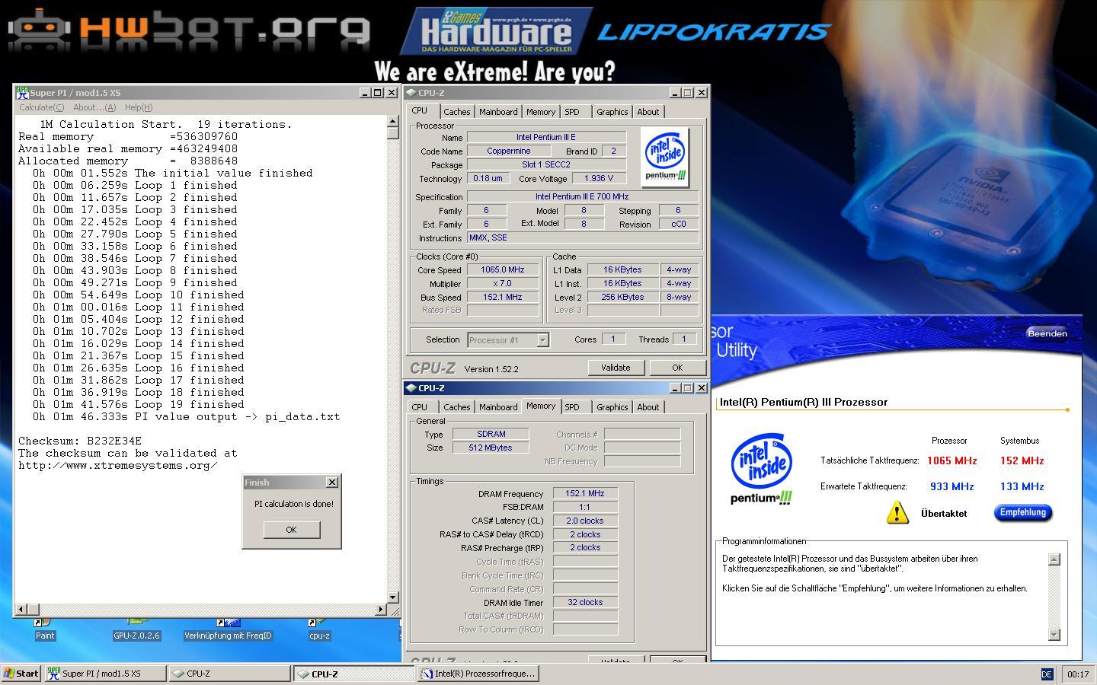Select Graphics tab in lower CPU-Z window
This screenshot has width=1097, height=685.
pyautogui.click(x=612, y=407)
